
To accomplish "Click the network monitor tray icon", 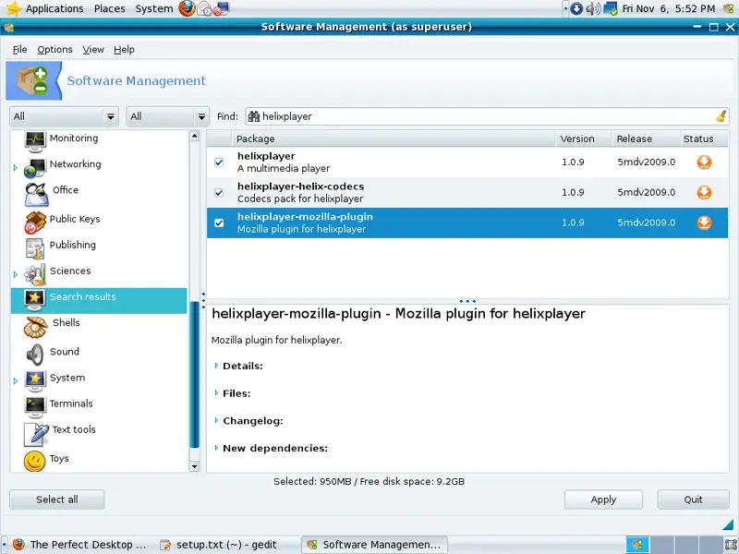I will [611, 8].
